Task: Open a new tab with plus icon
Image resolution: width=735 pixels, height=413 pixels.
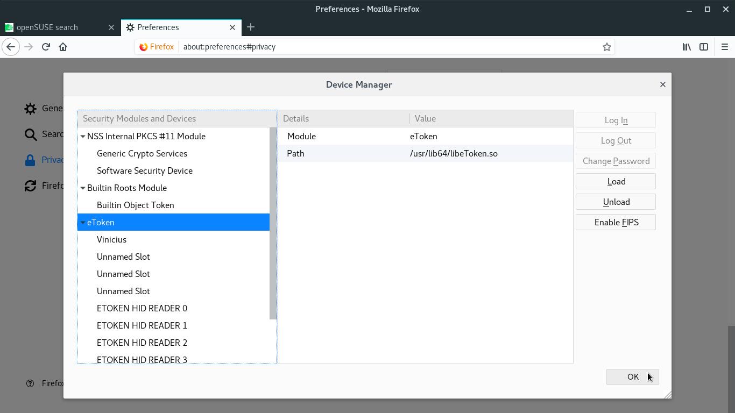Action: coord(251,27)
